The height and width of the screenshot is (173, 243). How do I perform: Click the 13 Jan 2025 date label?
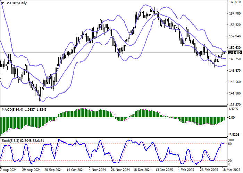[165, 170]
